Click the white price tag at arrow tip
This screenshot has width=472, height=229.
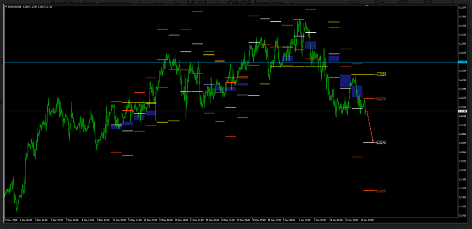pyautogui.click(x=381, y=142)
